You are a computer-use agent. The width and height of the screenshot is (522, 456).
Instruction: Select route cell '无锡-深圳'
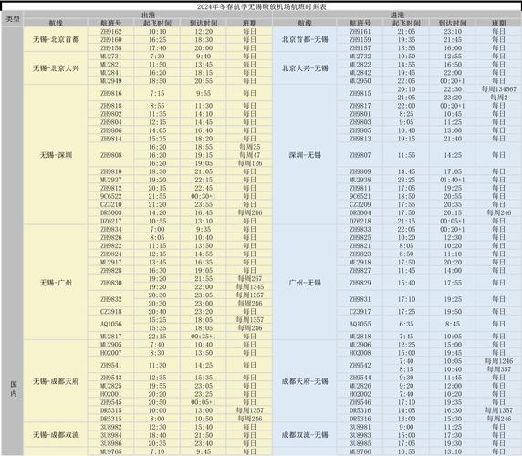tap(56, 155)
